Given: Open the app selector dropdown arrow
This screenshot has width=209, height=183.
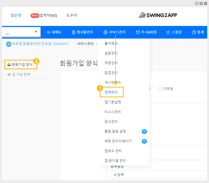Looking at the screenshot, I should pyautogui.click(x=36, y=32).
